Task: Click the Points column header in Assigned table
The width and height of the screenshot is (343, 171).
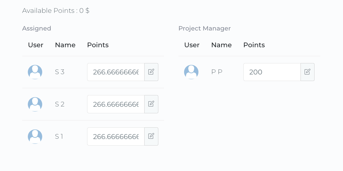Action: tap(98, 45)
